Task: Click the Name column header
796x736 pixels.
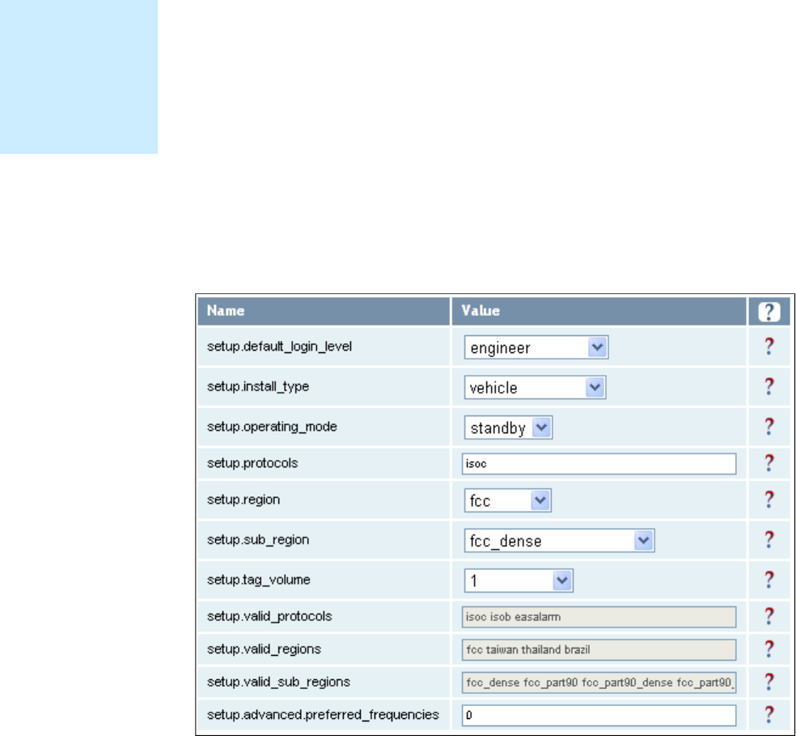Action: coord(324,311)
